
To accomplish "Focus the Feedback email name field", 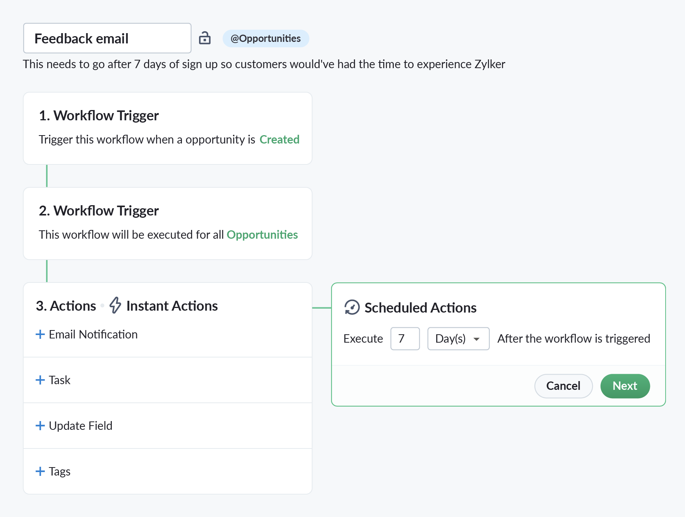I will 107,38.
